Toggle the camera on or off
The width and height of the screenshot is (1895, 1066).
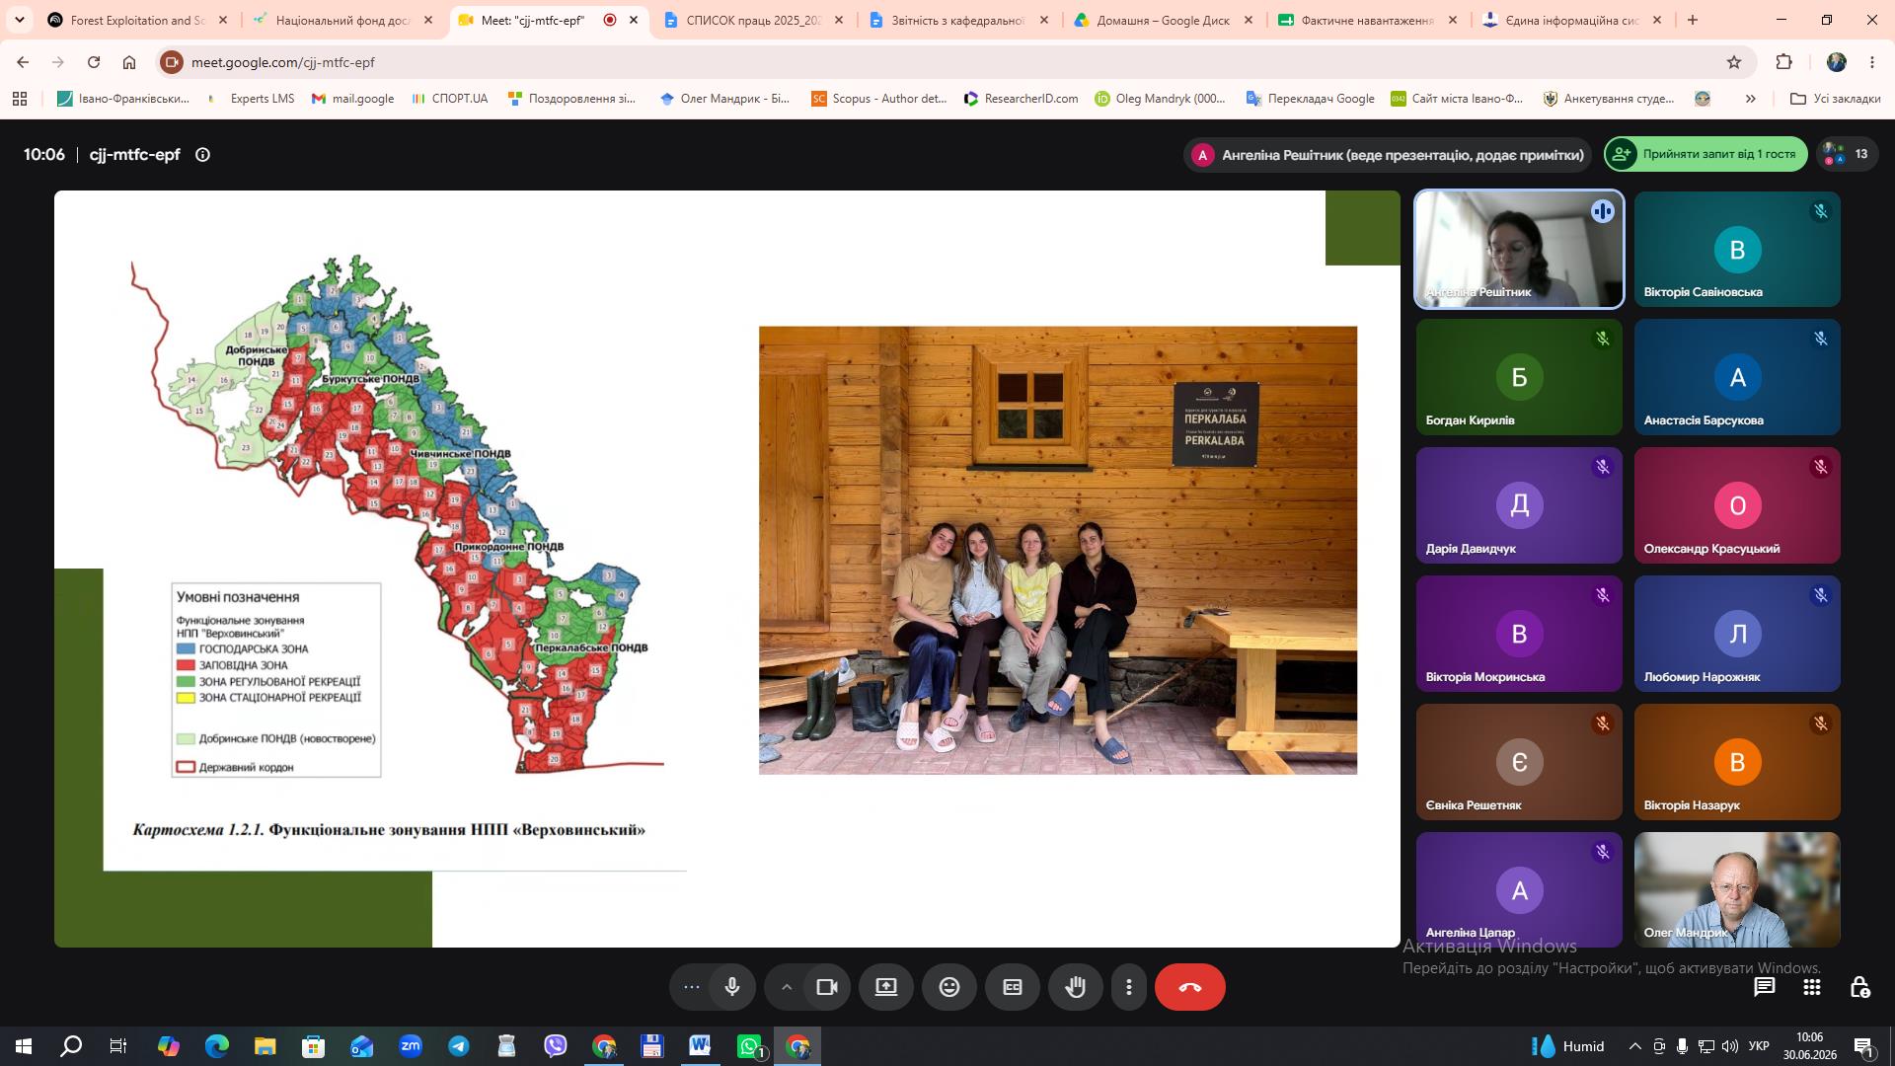coord(826,987)
